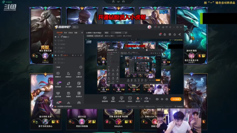Add the 多媒体 multimedia source
The image size is (237, 133).
click(130, 99)
